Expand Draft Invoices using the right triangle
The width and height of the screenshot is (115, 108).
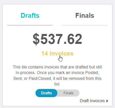click(x=107, y=101)
